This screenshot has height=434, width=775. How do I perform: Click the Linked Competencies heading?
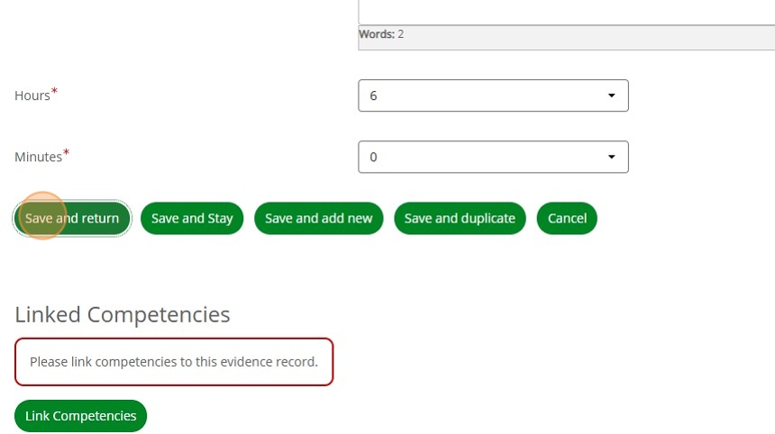click(x=123, y=314)
